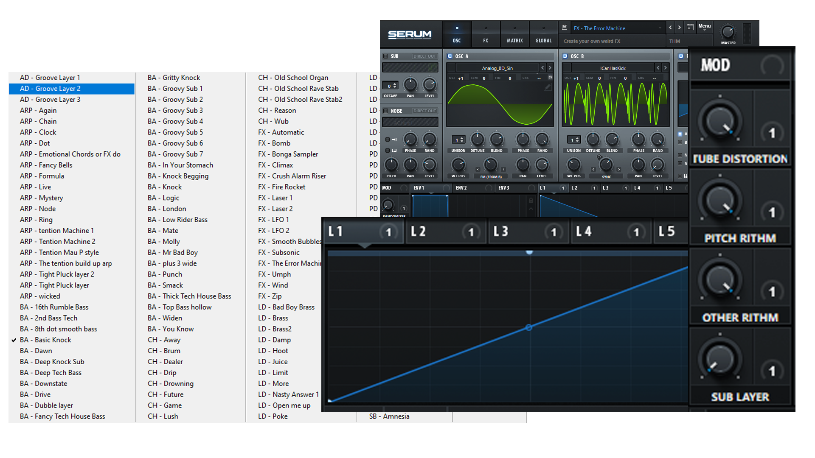Click the TUBE DISTORTION macro count badge

pyautogui.click(x=772, y=133)
